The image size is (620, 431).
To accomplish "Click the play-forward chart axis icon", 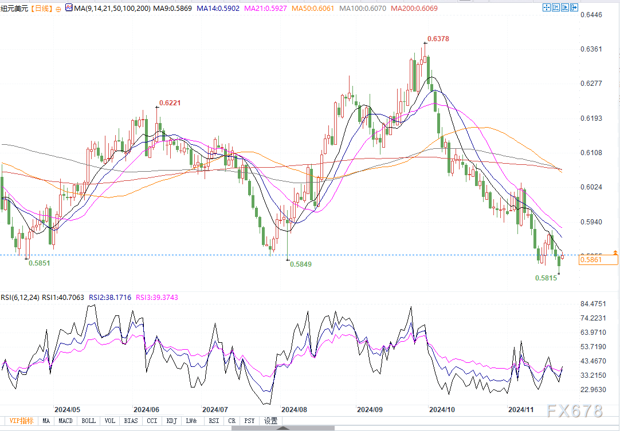I will 565,7.
